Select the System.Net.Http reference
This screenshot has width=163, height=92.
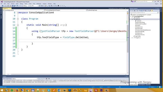click(x=140, y=32)
